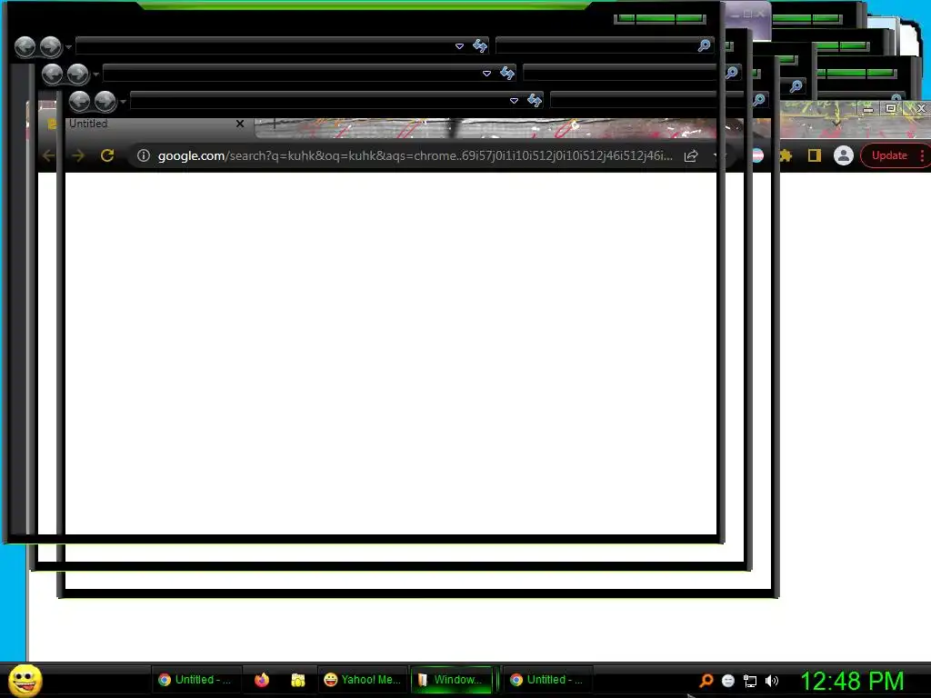Open Chrome profile avatar
931x698 pixels.
pos(843,155)
